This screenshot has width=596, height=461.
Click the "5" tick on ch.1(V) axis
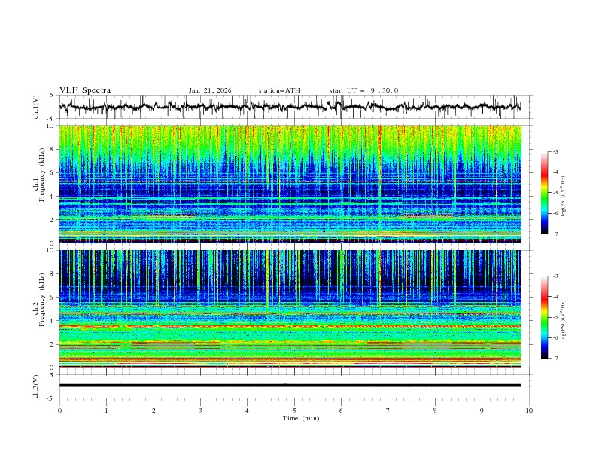pos(53,96)
